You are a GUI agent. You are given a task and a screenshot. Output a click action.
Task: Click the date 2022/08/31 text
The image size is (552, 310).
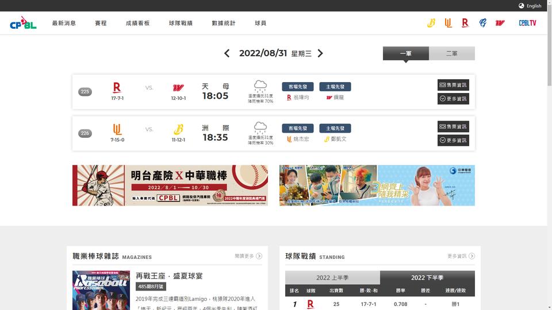pyautogui.click(x=263, y=53)
